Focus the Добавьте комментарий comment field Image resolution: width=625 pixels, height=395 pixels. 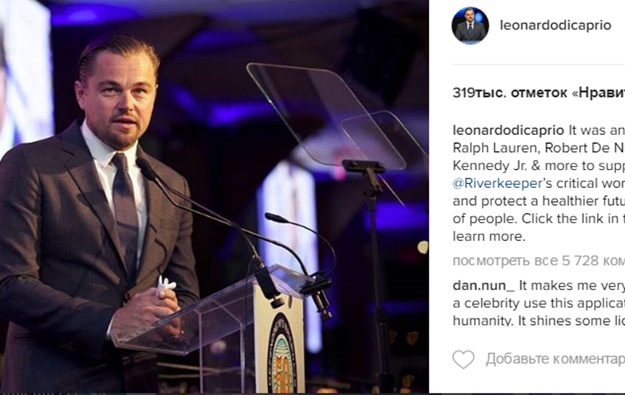[555, 359]
